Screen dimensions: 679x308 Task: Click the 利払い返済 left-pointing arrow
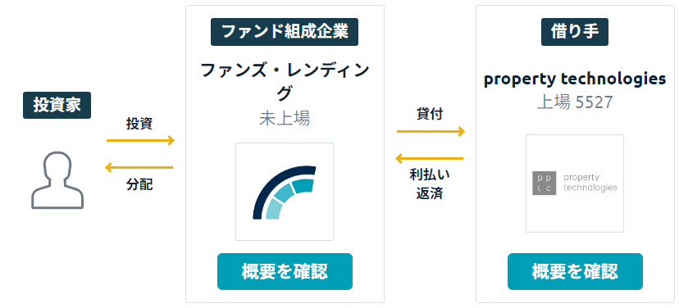pyautogui.click(x=429, y=158)
